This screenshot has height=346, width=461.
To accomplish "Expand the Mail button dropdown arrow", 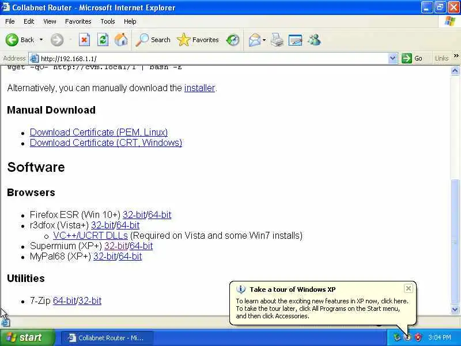I will click(x=264, y=40).
